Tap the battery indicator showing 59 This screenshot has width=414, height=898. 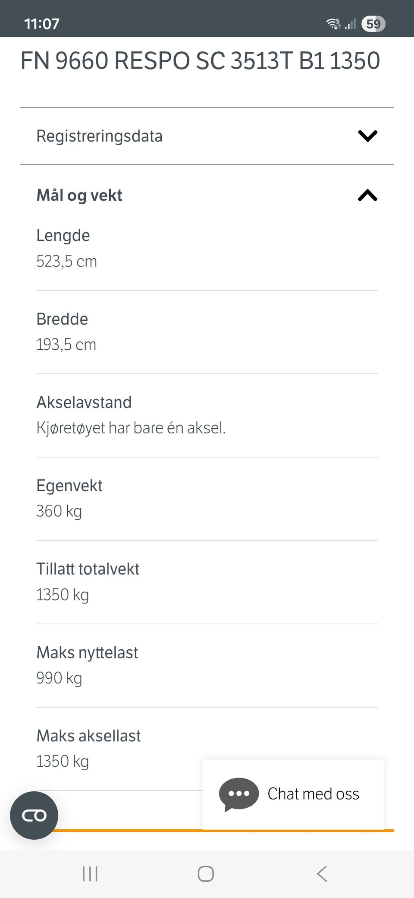[373, 24]
